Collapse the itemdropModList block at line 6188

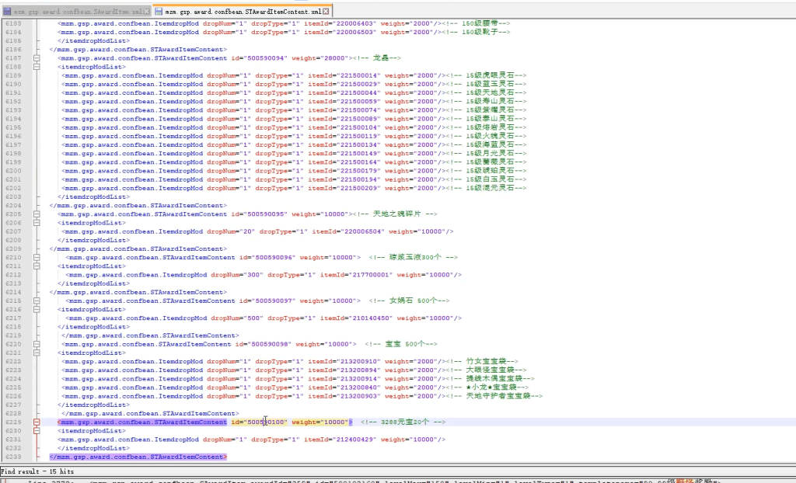37,67
